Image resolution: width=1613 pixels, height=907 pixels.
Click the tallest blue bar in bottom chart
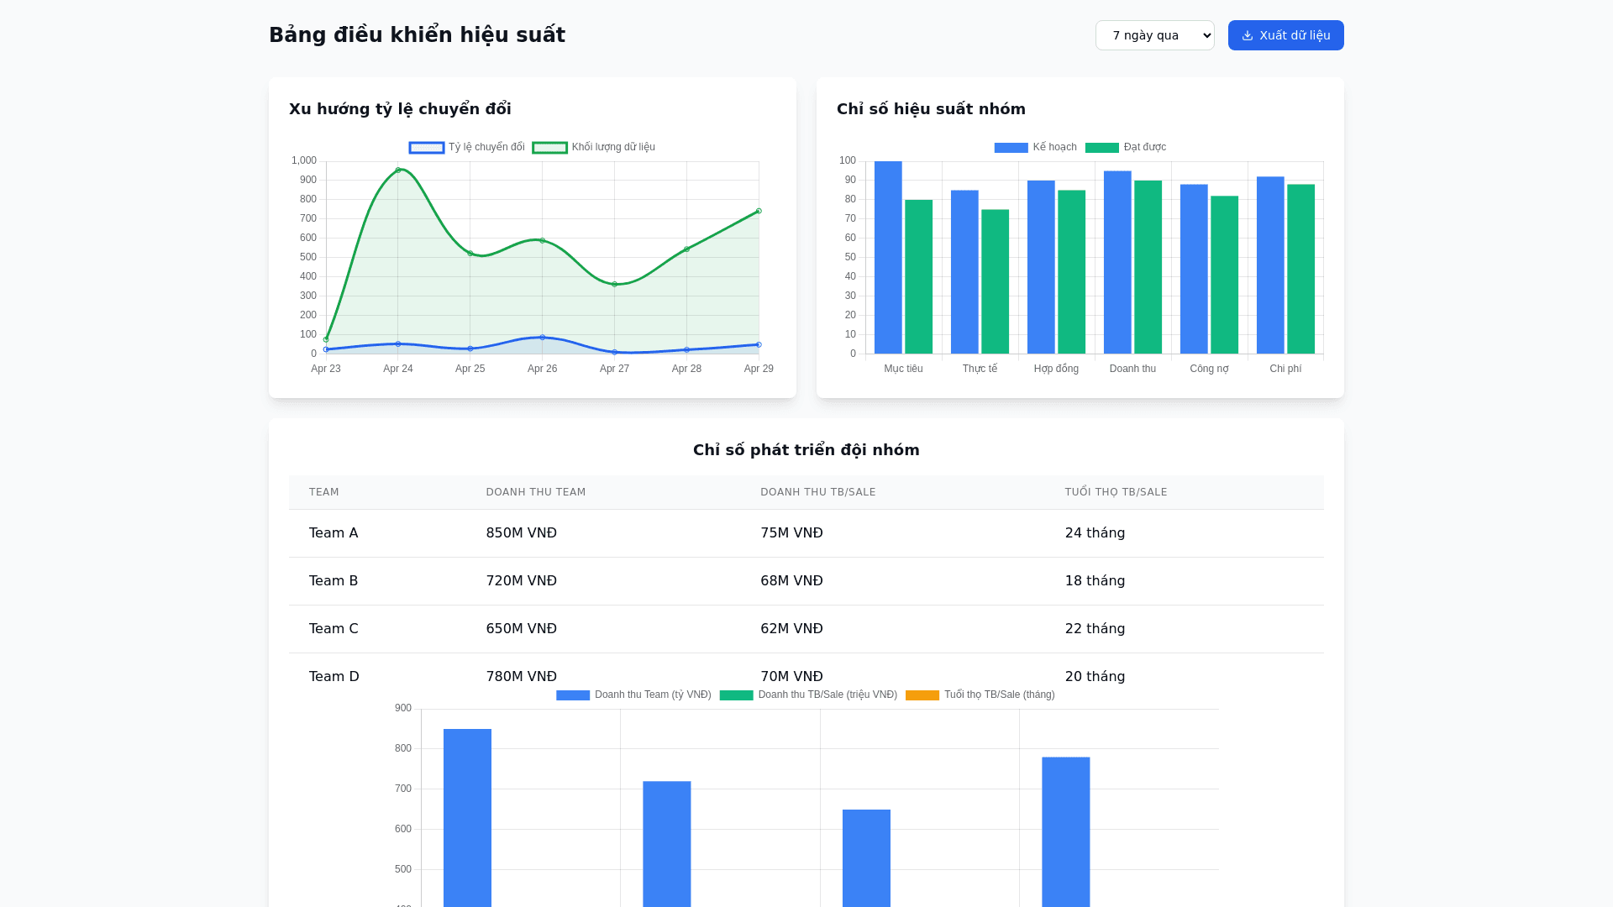coord(467,815)
